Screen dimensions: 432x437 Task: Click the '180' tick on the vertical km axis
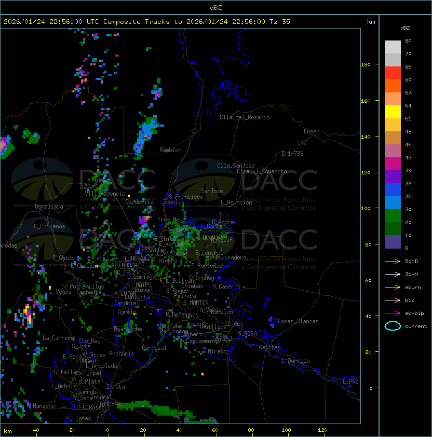click(366, 65)
